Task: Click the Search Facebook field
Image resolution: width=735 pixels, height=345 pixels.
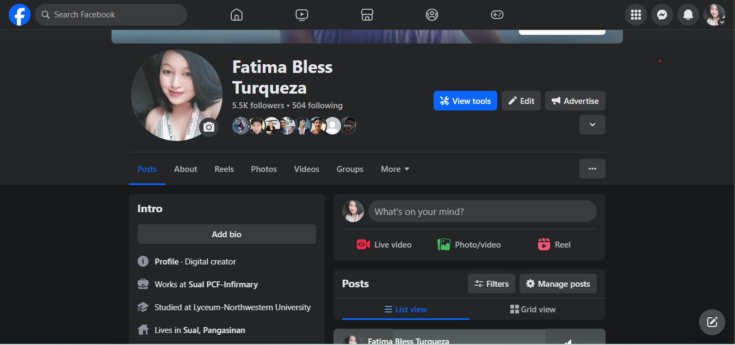Action: coord(111,15)
